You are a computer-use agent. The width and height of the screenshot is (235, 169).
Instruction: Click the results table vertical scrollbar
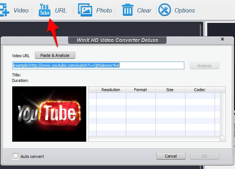coord(223,114)
